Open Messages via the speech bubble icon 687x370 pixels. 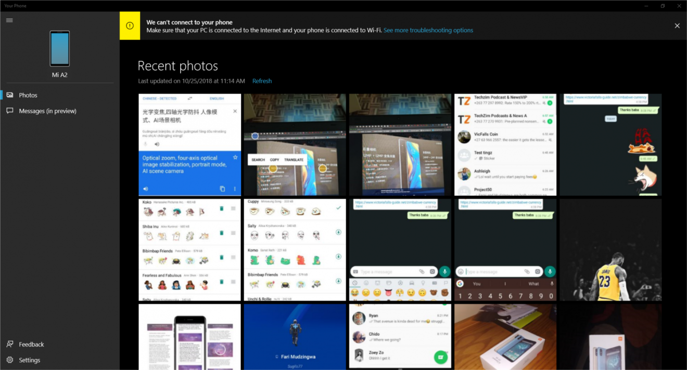click(9, 111)
